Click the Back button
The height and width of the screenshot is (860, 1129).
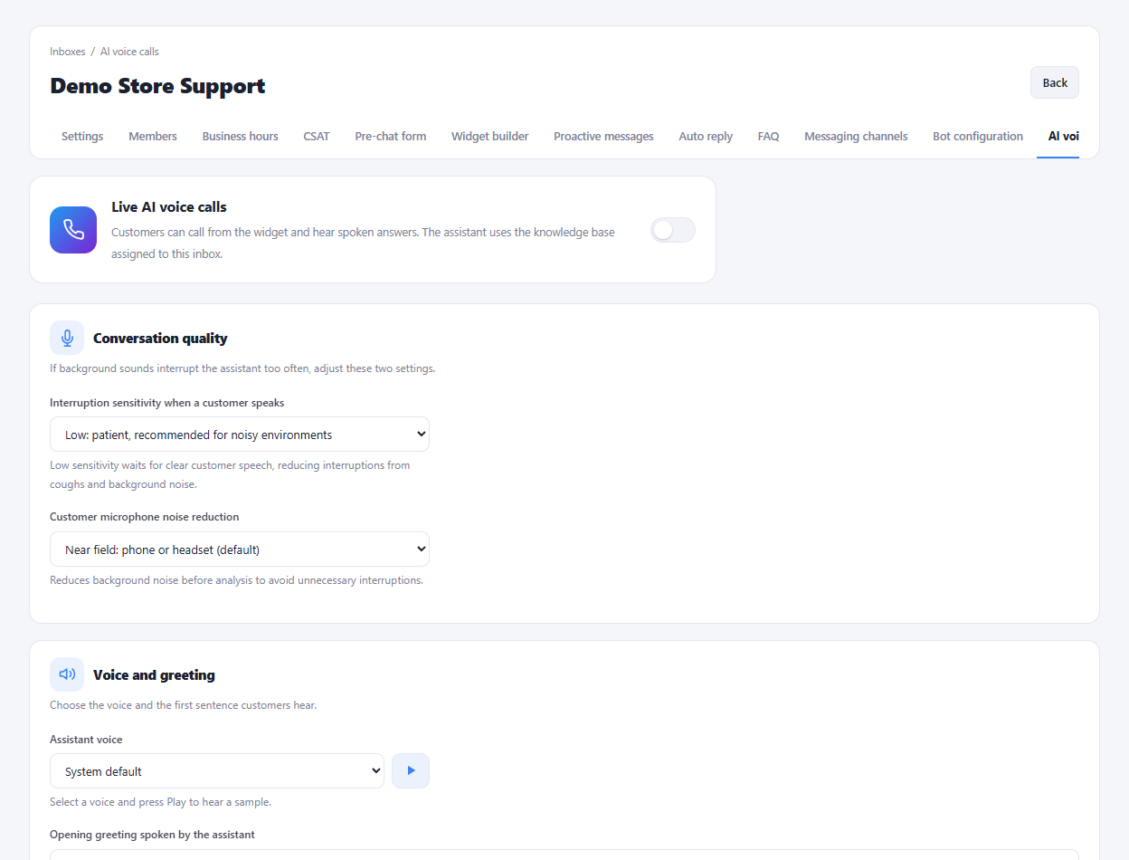coord(1055,82)
